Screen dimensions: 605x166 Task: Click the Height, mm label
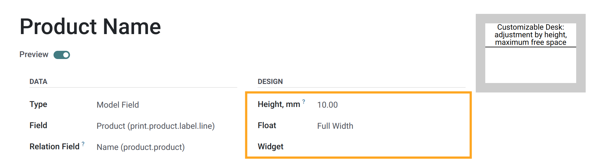pyautogui.click(x=279, y=104)
